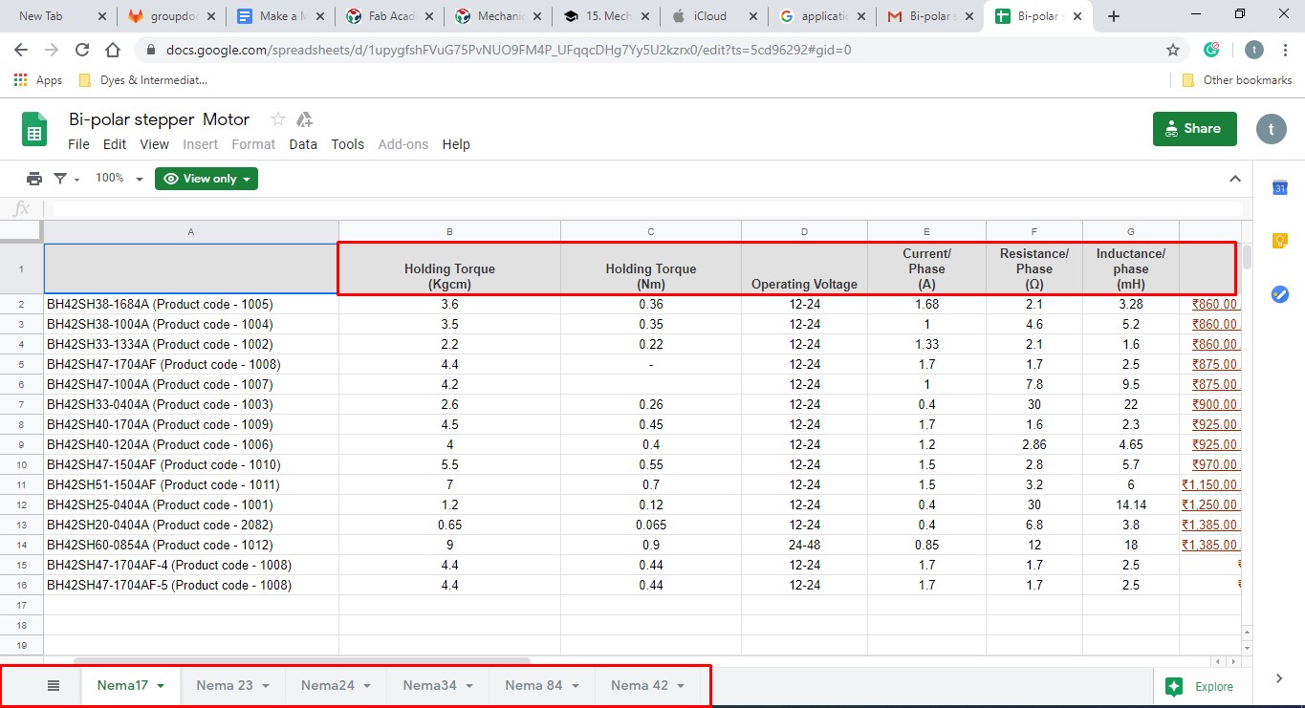Click the green Share button

1194,129
